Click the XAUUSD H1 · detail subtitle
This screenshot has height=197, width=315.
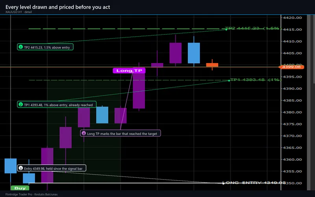pos(19,12)
